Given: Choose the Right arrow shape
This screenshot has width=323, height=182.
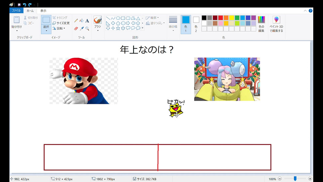Looking at the screenshot, I should (128, 23).
